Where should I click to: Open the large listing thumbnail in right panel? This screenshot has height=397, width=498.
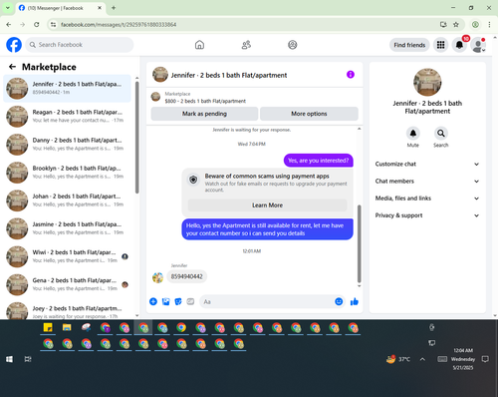tap(427, 82)
